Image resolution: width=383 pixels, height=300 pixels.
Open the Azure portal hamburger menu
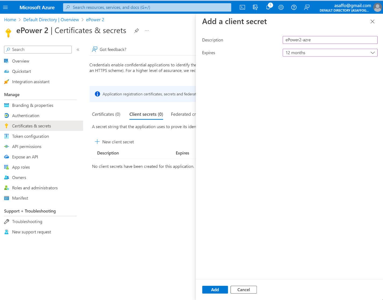tap(5, 8)
